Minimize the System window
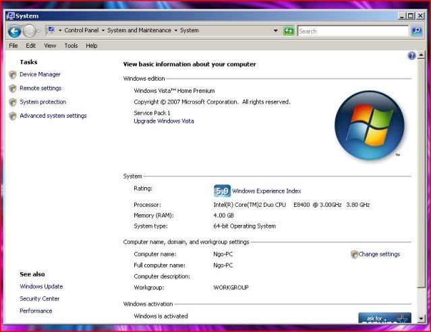Viewport: 431px width, 332px height. coord(401,16)
